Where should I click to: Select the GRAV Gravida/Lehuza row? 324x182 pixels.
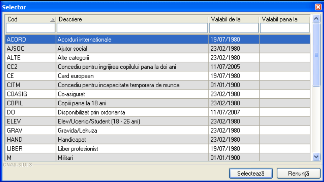(x=158, y=130)
